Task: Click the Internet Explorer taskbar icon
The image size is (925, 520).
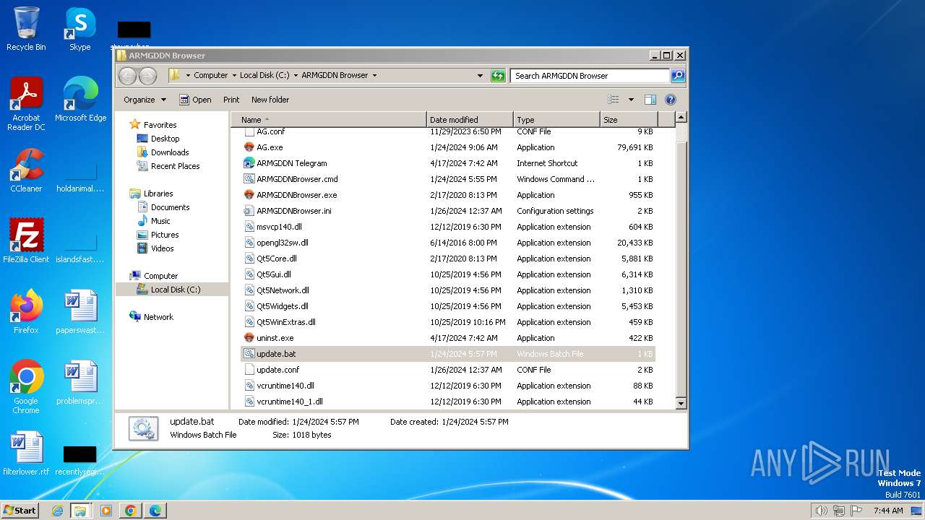Action: click(57, 511)
